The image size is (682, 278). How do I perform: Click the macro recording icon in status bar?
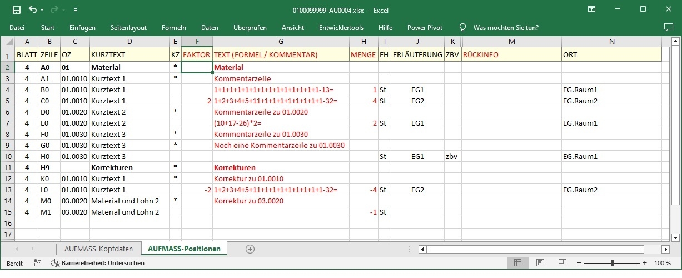[37, 263]
